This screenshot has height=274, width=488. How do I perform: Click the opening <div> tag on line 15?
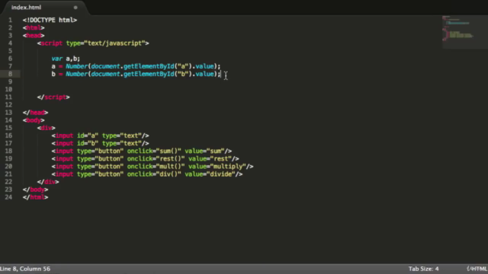[47, 128]
